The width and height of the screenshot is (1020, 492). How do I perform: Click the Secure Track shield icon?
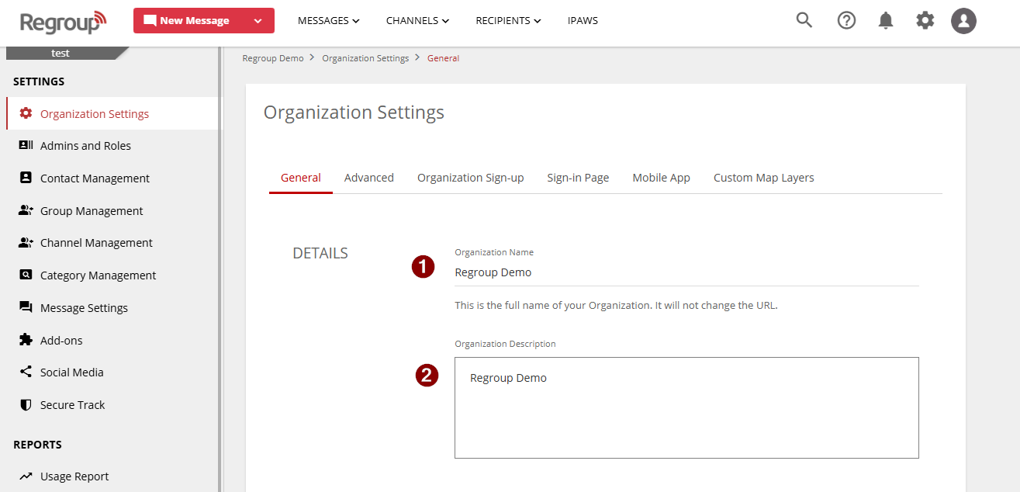pyautogui.click(x=26, y=404)
